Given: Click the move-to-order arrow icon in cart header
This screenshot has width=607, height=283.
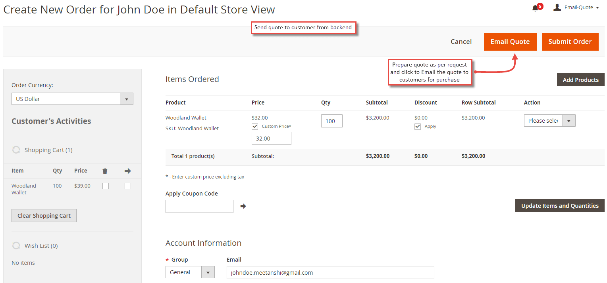Looking at the screenshot, I should point(127,171).
